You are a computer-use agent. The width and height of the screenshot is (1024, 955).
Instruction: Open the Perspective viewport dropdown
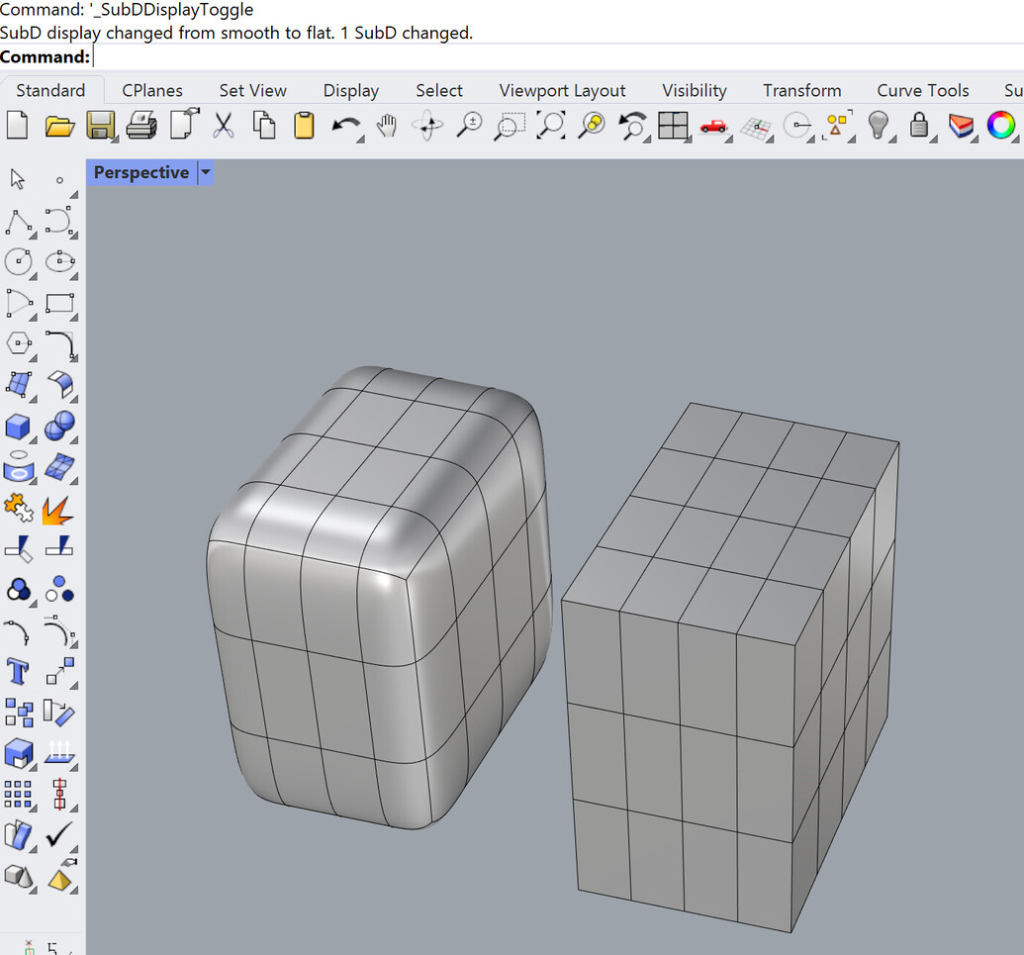(x=205, y=172)
